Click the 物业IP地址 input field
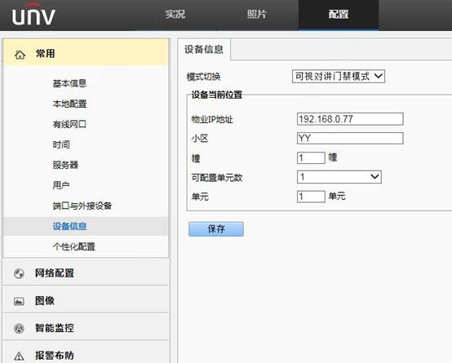Image resolution: width=452 pixels, height=363 pixels. (x=350, y=119)
